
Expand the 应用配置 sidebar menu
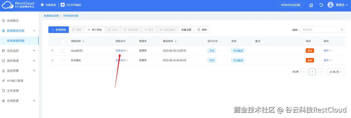click(19, 101)
